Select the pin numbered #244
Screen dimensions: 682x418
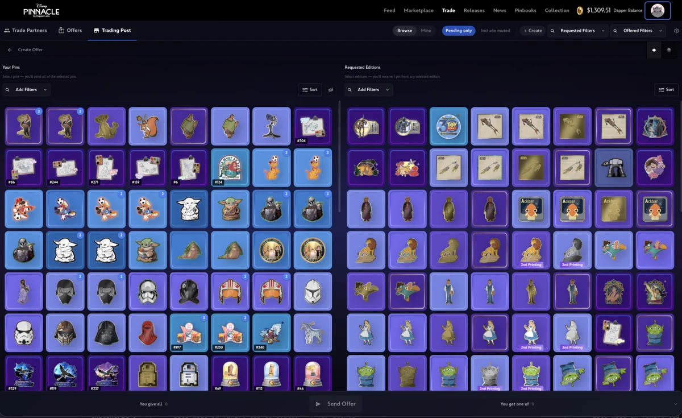pyautogui.click(x=65, y=168)
